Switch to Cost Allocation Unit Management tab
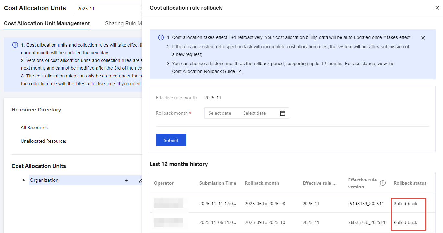The width and height of the screenshot is (443, 233). [47, 23]
